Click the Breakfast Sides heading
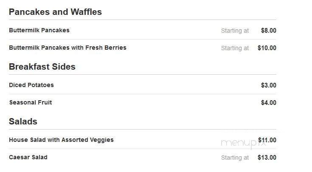This screenshot has height=172, width=312. point(42,67)
